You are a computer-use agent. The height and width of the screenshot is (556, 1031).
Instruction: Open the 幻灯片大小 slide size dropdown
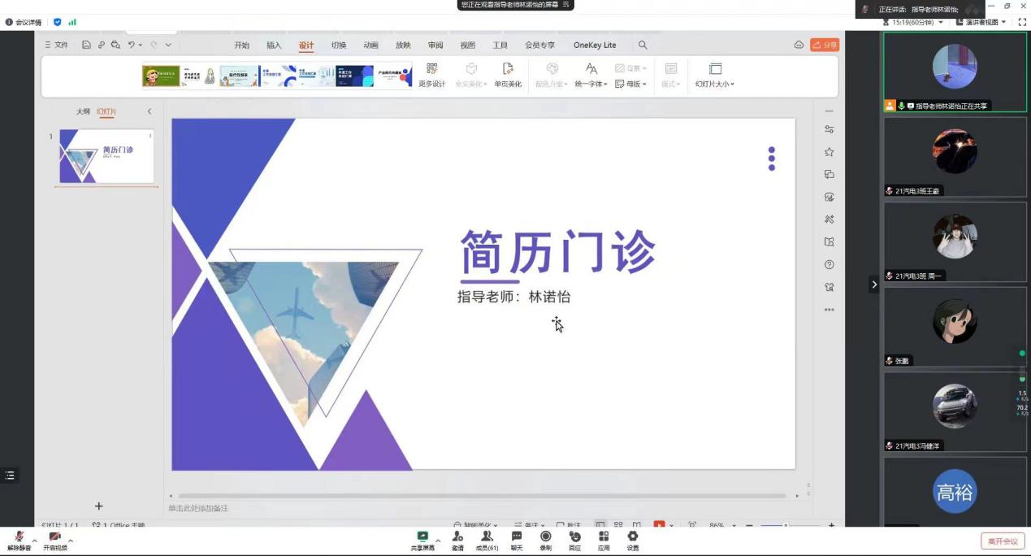715,75
